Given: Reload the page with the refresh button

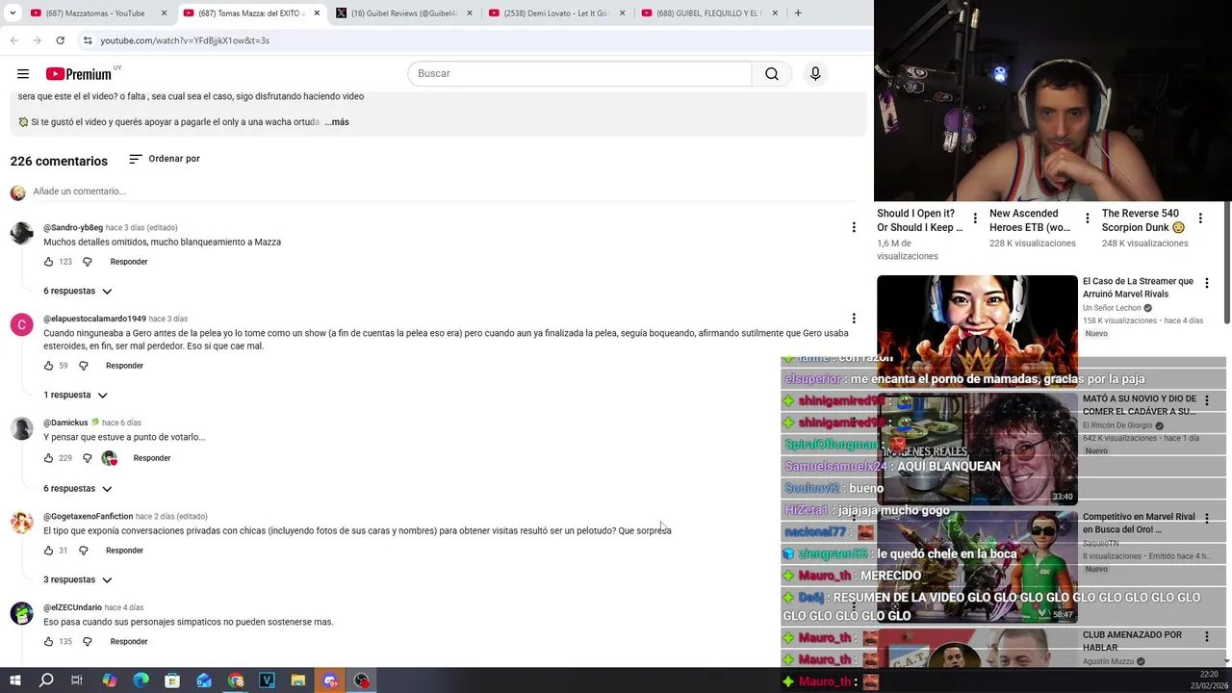Looking at the screenshot, I should 60,40.
